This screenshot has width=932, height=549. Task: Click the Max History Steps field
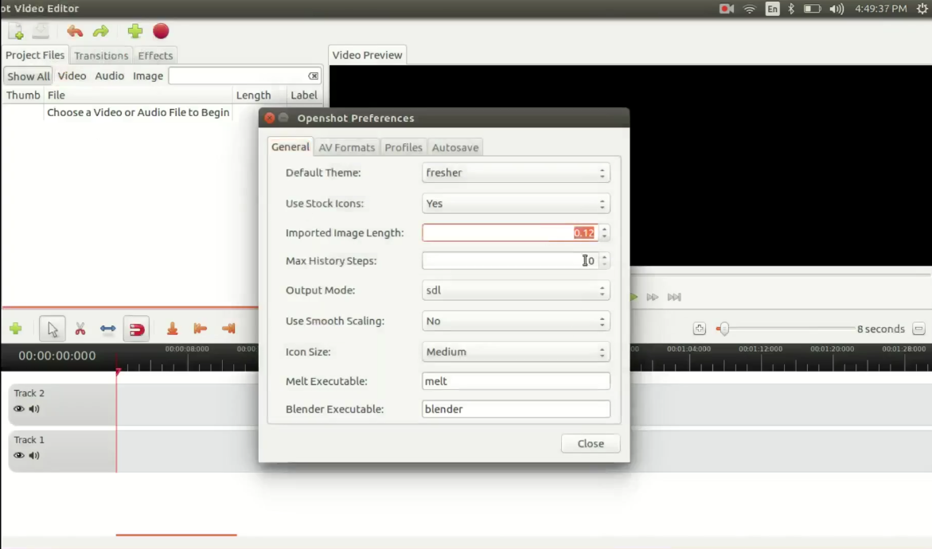[x=510, y=261]
